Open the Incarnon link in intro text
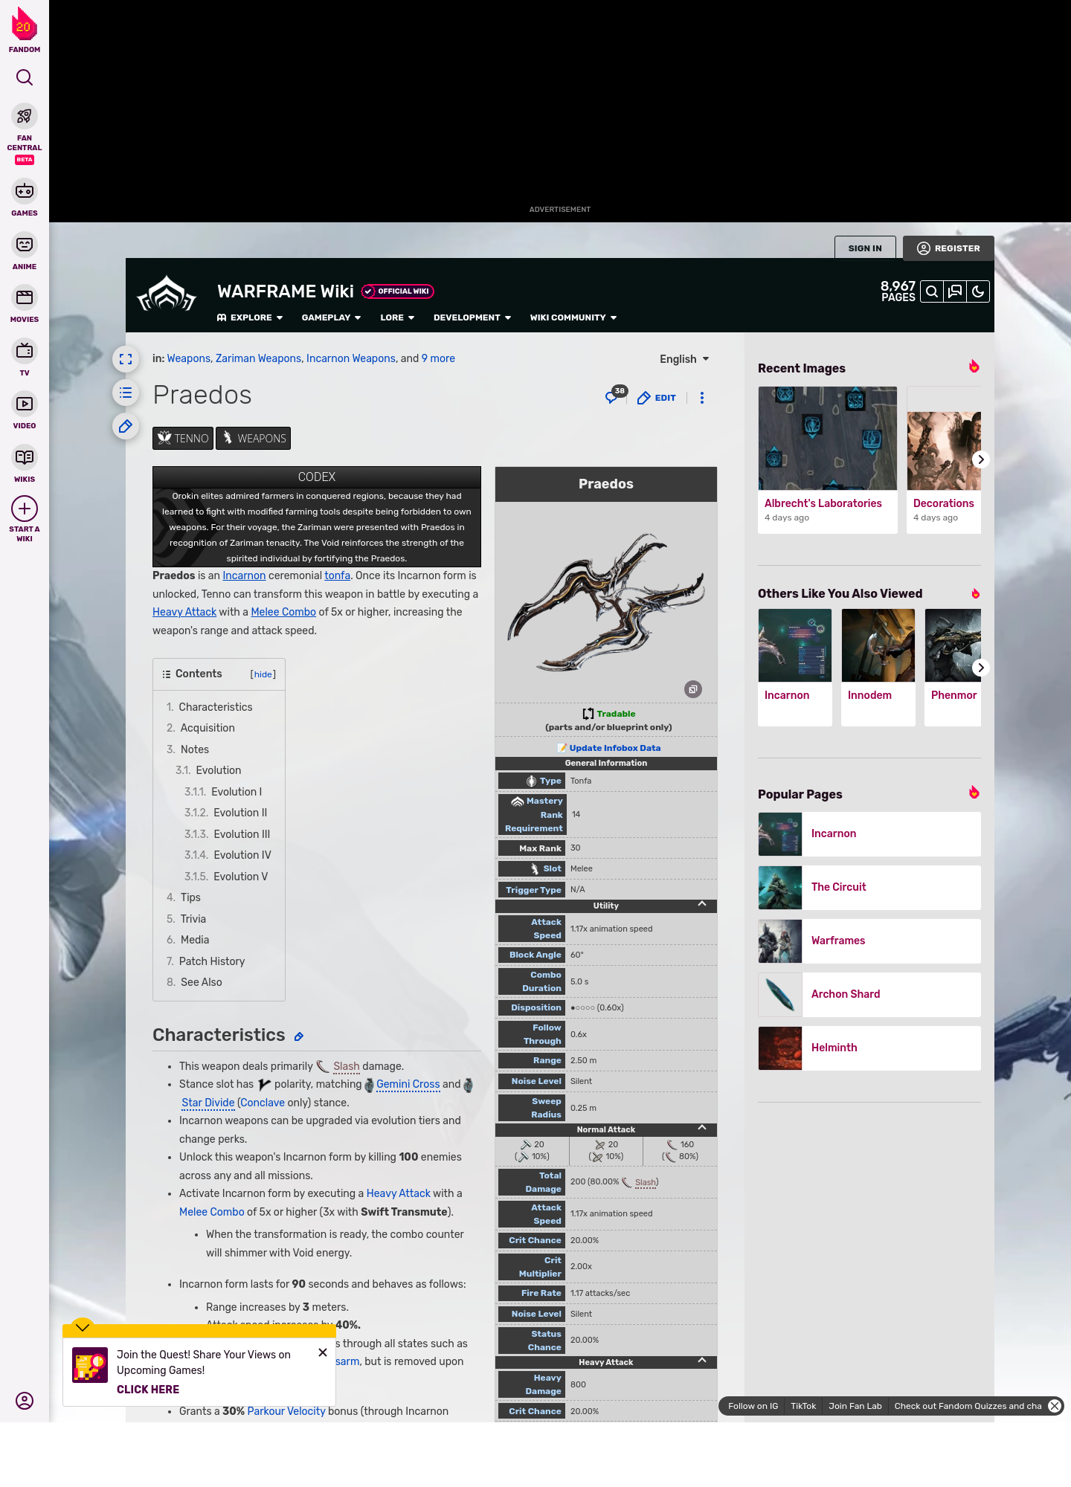 [244, 575]
